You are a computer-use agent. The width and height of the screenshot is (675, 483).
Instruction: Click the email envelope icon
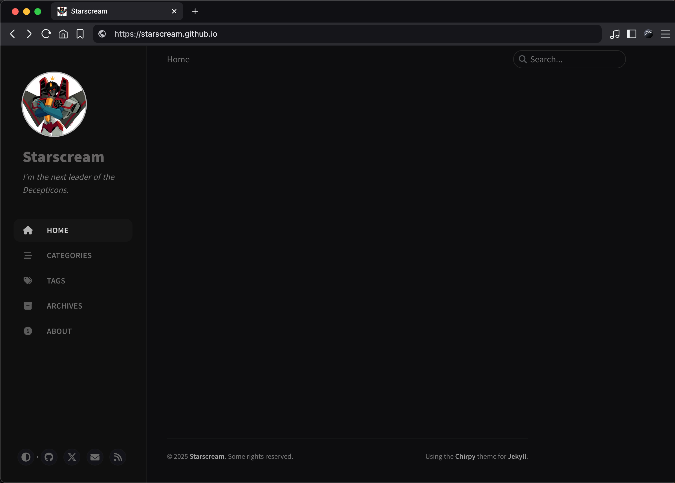tap(95, 457)
